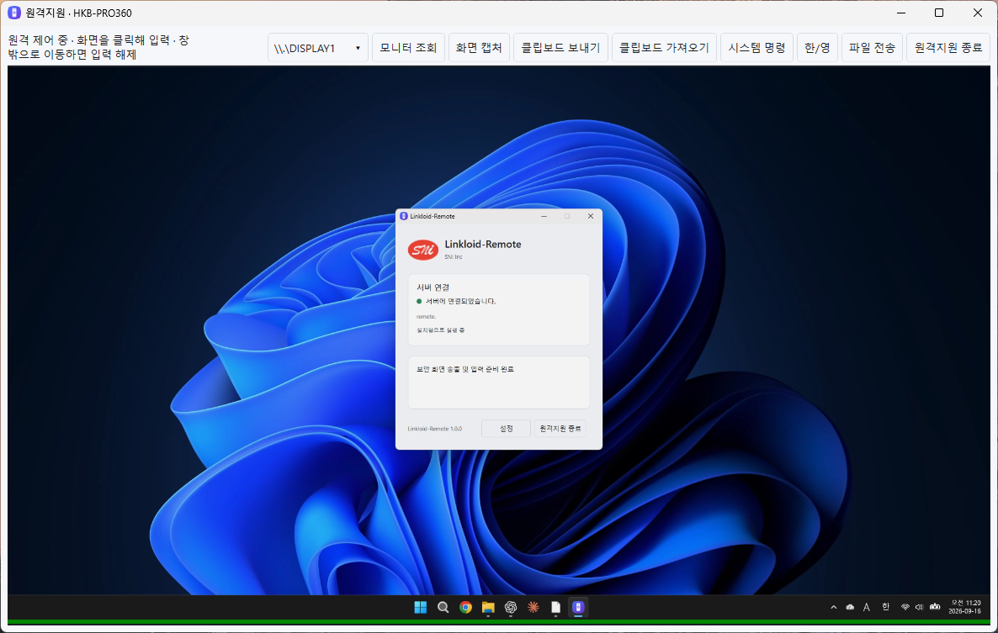Open the remote clock showing 11:20
Viewport: 998px width, 633px height.
tap(965, 607)
